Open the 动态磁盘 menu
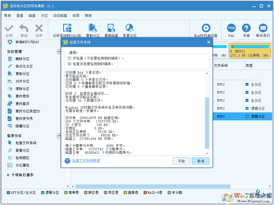This screenshot has width=274, height=205. pyautogui.click(x=60, y=16)
